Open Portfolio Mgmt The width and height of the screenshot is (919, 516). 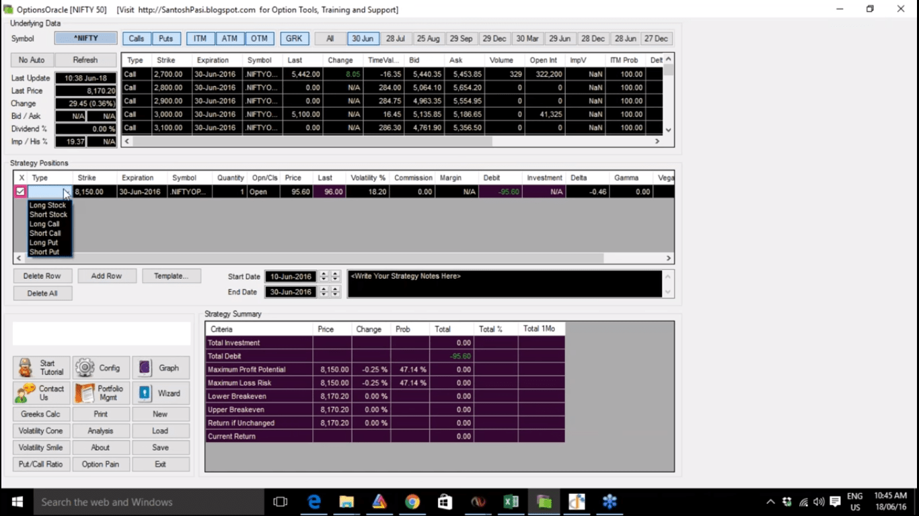click(x=101, y=393)
